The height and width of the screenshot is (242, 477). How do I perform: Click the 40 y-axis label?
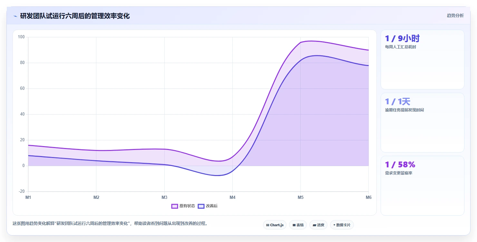(22, 114)
